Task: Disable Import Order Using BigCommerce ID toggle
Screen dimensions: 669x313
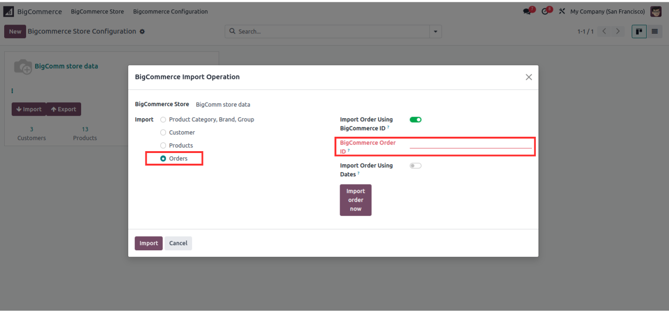Action: coord(416,120)
